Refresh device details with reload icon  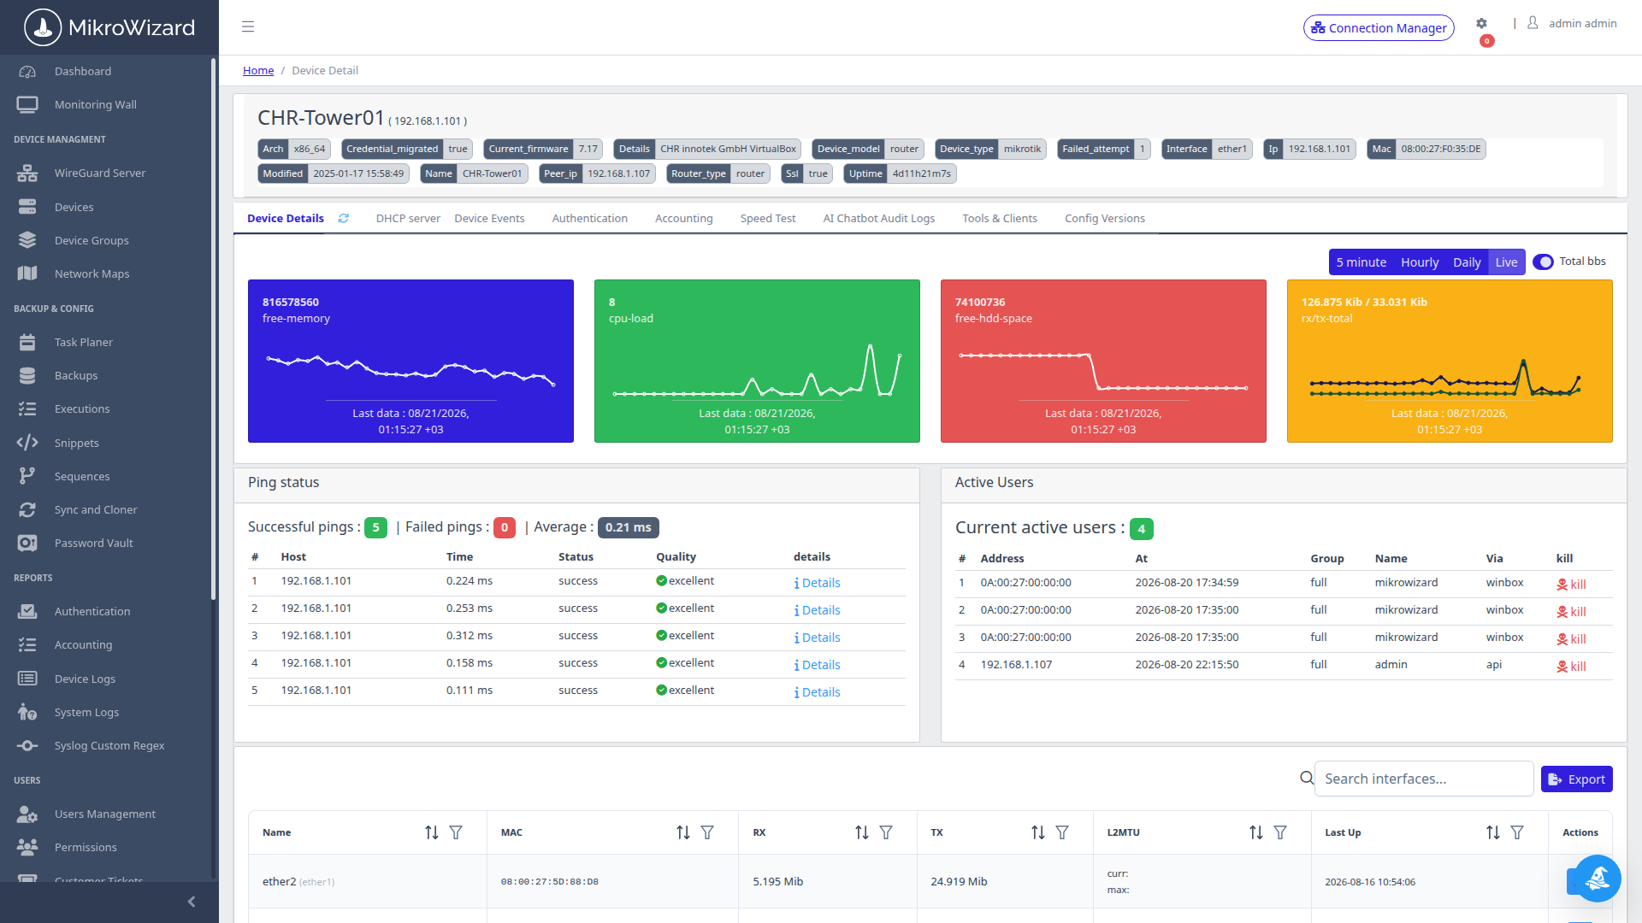[343, 219]
